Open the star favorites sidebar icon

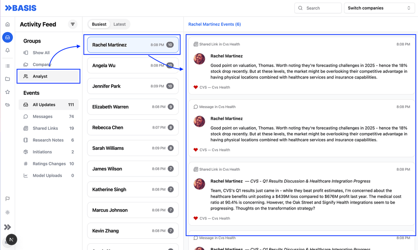tap(8, 92)
